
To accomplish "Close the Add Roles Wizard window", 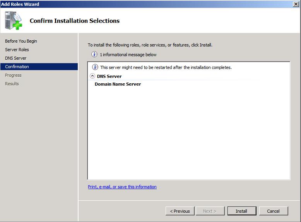I will tap(296, 4).
